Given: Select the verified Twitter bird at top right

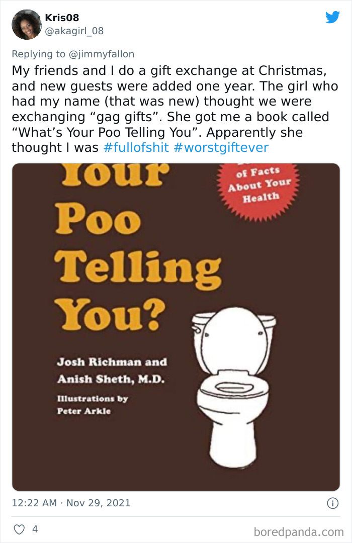Looking at the screenshot, I should coord(333,17).
